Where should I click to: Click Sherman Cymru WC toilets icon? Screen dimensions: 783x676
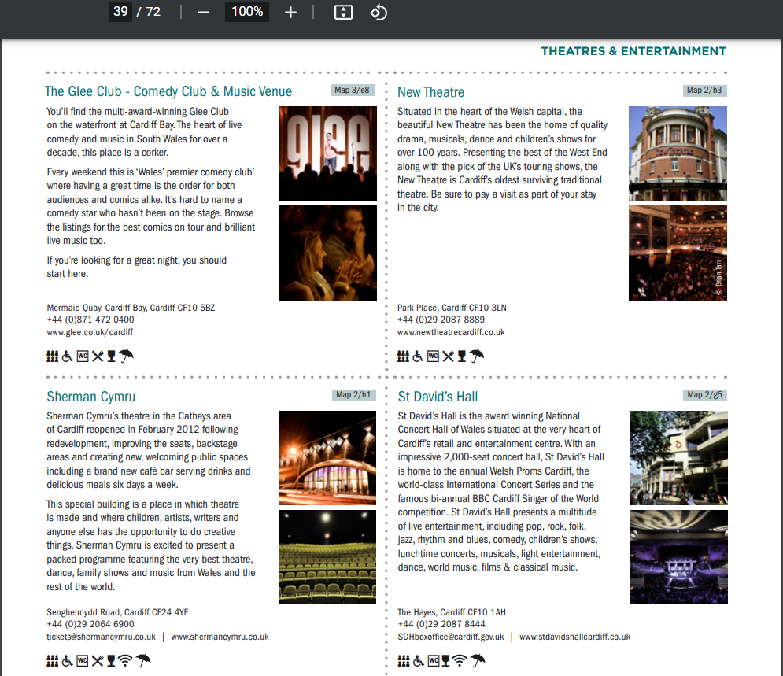click(83, 660)
